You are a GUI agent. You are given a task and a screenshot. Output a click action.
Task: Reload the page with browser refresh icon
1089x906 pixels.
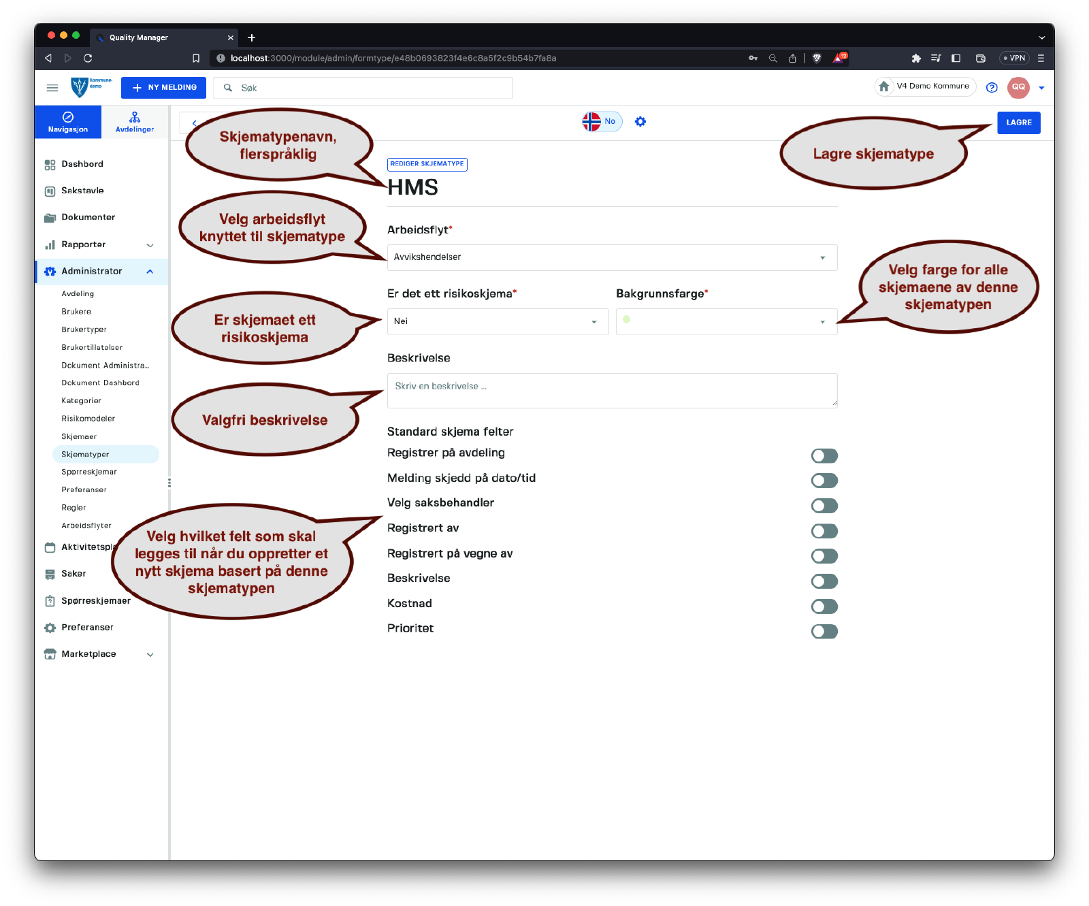tap(88, 59)
